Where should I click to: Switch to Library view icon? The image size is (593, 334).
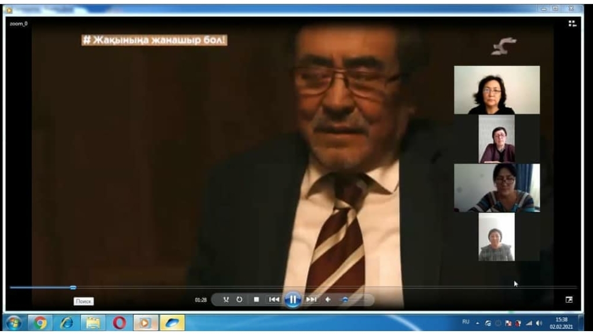[x=572, y=24]
